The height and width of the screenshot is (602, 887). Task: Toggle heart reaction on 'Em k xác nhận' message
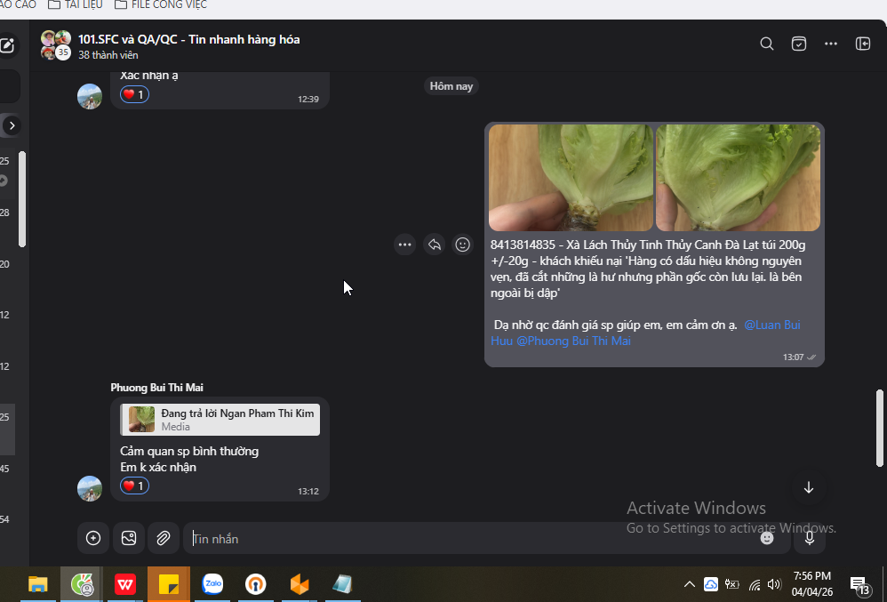coord(134,486)
